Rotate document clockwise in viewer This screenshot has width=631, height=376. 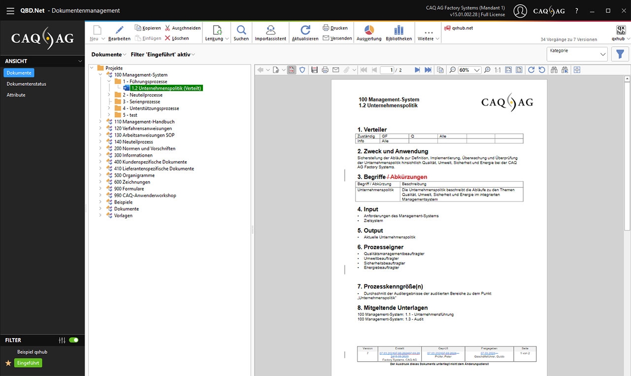(x=531, y=70)
